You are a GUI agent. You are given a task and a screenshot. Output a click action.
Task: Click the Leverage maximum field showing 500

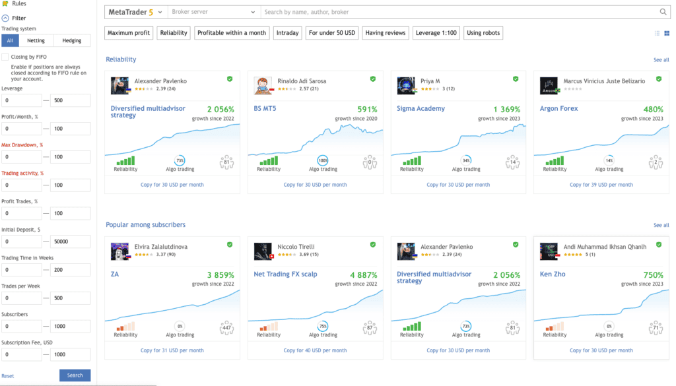(x=70, y=100)
